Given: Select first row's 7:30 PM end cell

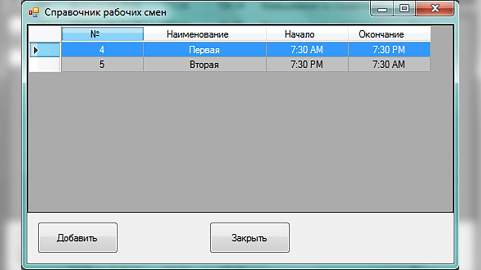Looking at the screenshot, I should coord(389,50).
